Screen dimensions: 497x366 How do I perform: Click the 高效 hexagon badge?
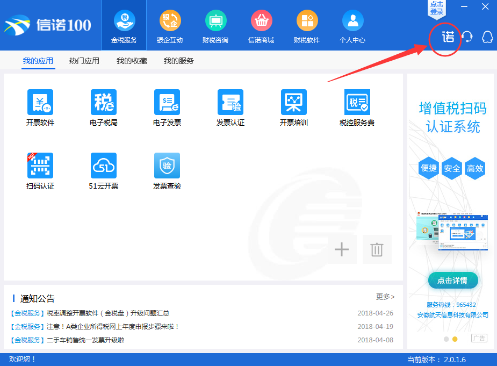coord(475,168)
